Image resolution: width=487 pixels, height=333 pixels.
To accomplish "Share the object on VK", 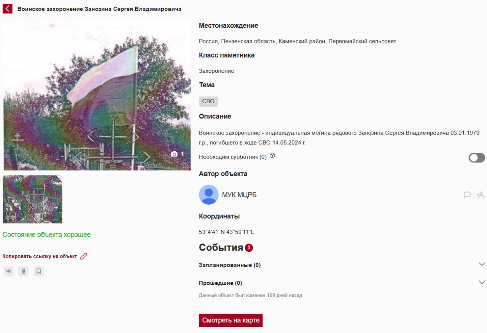I will point(9,271).
